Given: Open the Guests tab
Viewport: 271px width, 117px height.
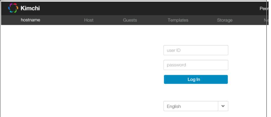Looking at the screenshot, I should 130,20.
